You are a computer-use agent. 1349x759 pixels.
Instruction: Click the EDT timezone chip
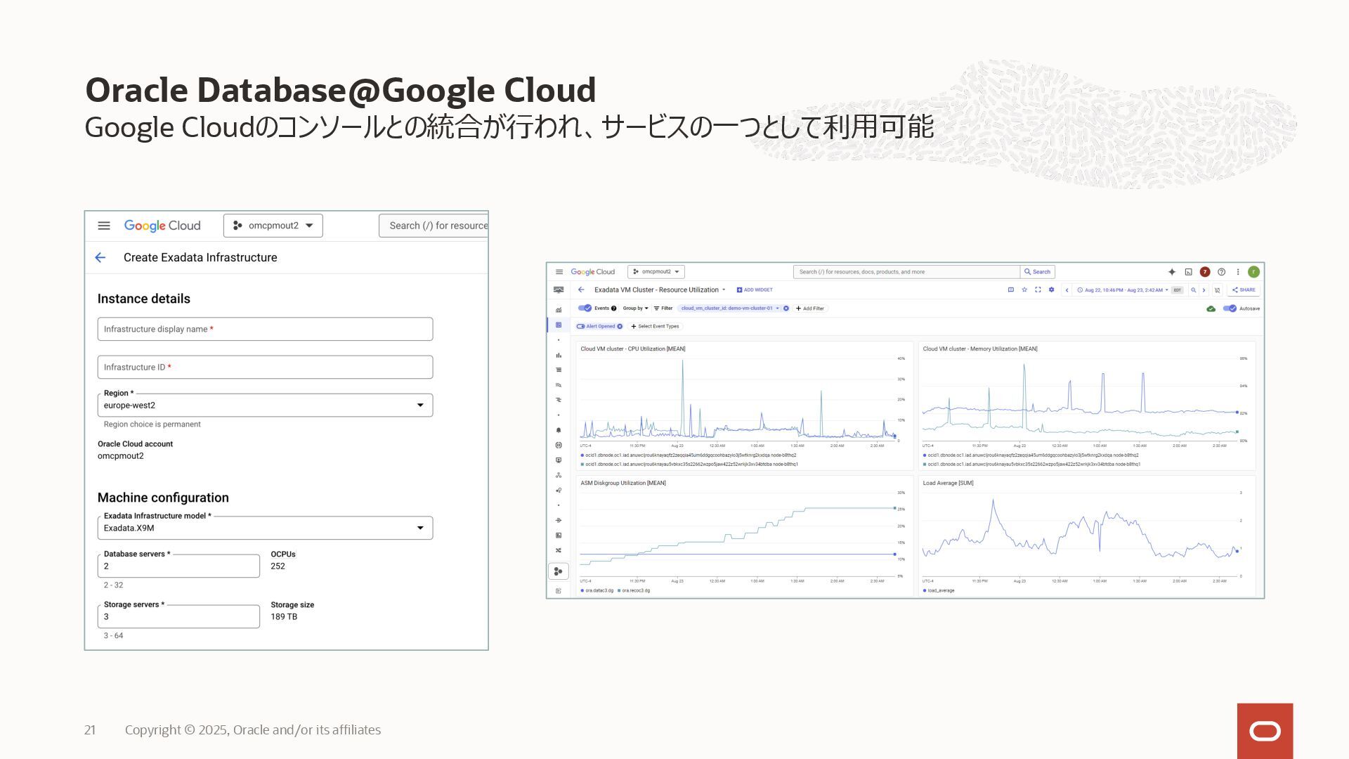pyautogui.click(x=1178, y=290)
